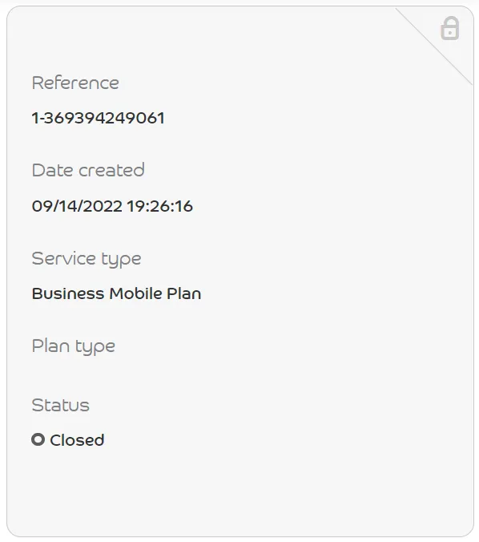Select the Business Mobile Plan value
Viewport: 479px width, 542px height.
[x=116, y=293]
